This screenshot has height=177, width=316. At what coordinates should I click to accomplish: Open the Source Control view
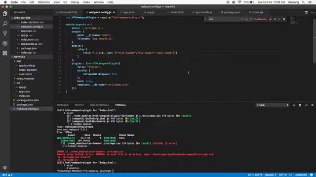click(x=5, y=33)
